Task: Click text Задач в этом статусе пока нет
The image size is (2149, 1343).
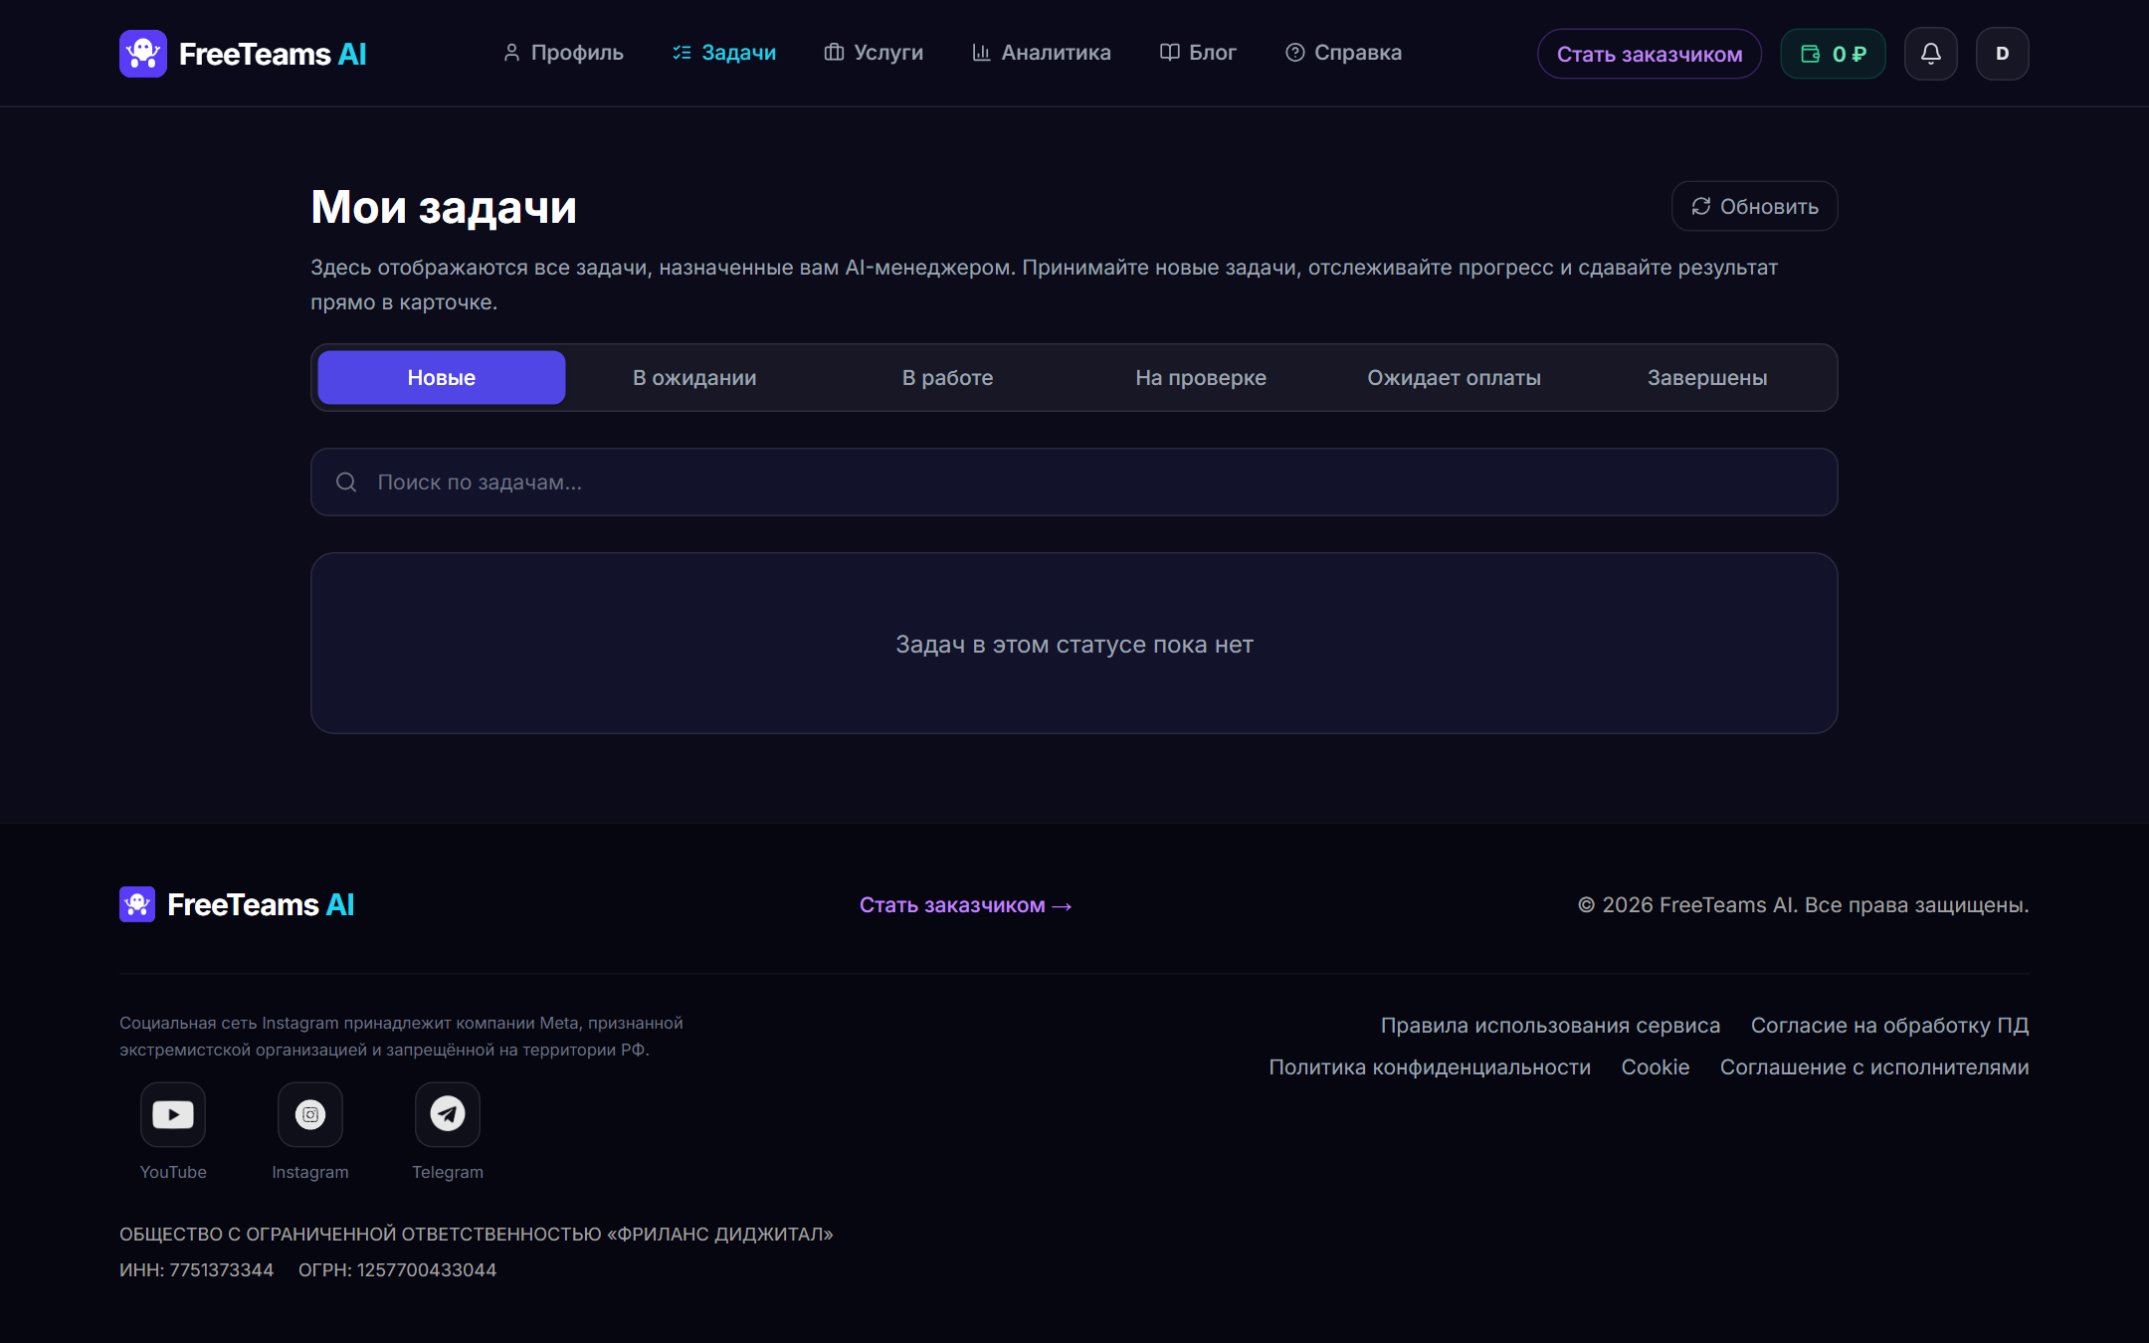Action: [1074, 645]
